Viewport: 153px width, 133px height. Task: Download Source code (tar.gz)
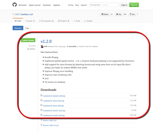point(51,125)
